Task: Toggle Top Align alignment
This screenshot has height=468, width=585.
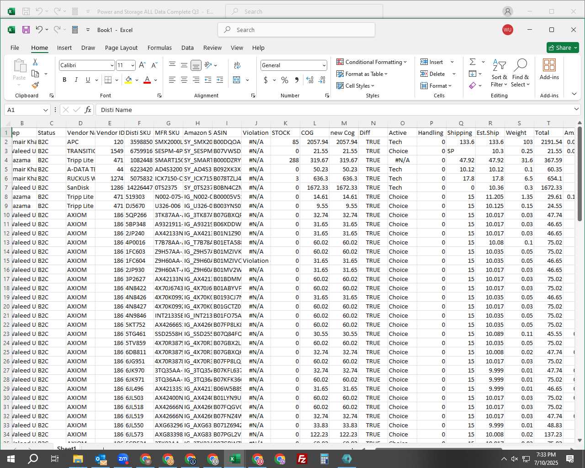Action: (172, 65)
